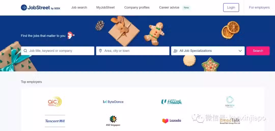Open the NTUC Health employer logo
This screenshot has width=275, height=131.
tap(172, 102)
